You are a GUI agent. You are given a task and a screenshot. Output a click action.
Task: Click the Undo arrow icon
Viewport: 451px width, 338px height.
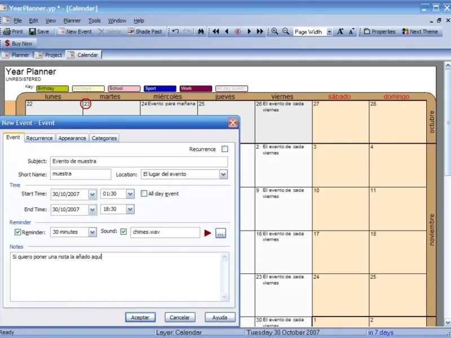point(176,32)
